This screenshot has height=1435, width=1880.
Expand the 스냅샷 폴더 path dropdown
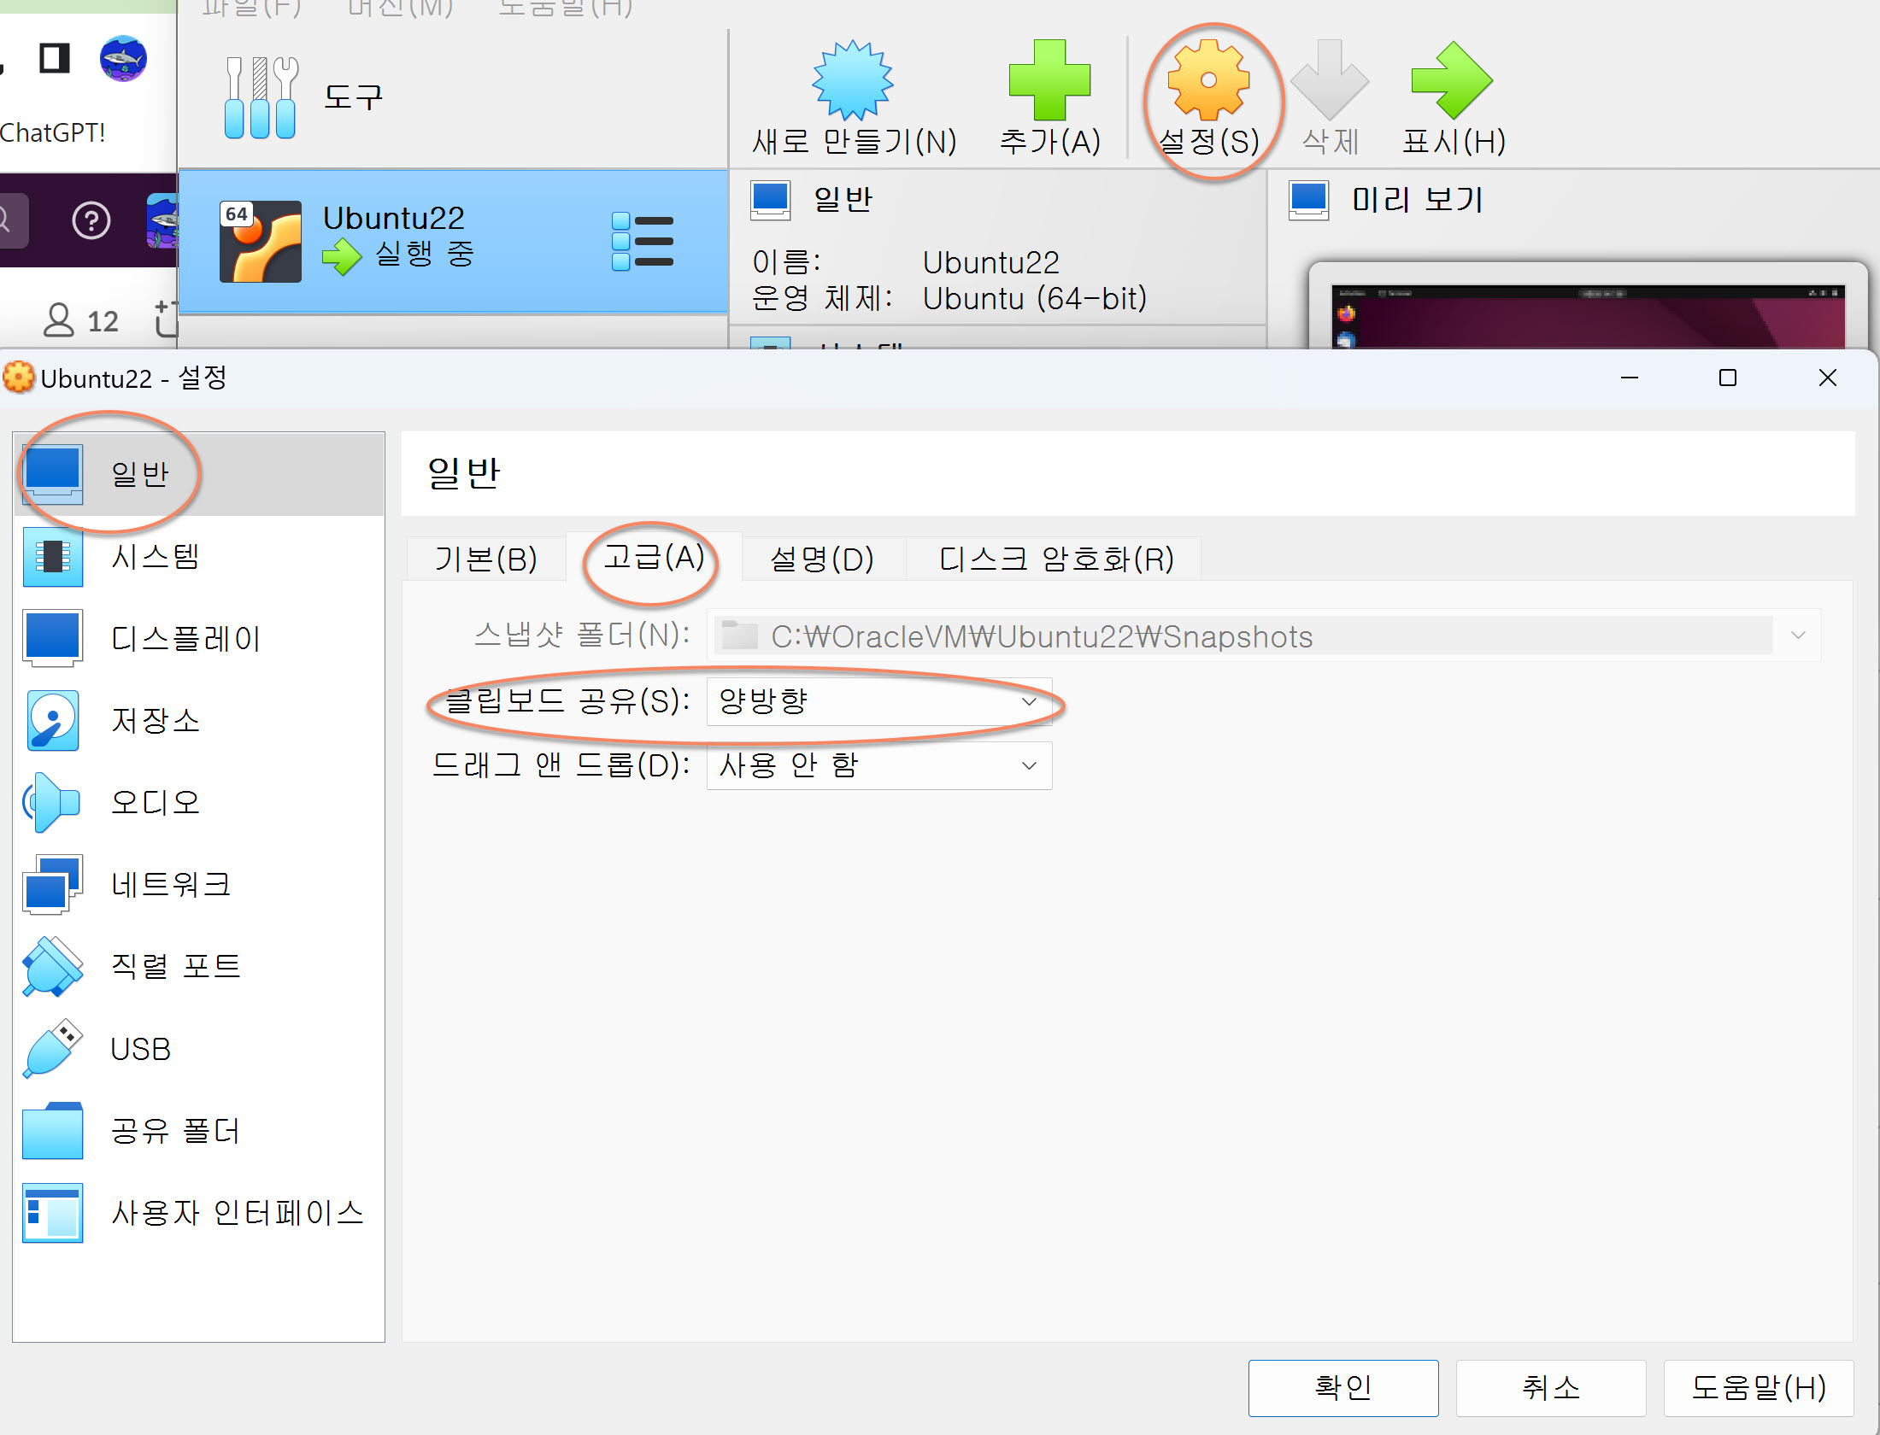pyautogui.click(x=1798, y=635)
